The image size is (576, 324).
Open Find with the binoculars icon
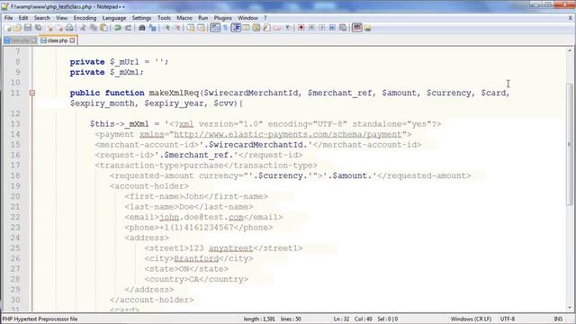(142, 28)
